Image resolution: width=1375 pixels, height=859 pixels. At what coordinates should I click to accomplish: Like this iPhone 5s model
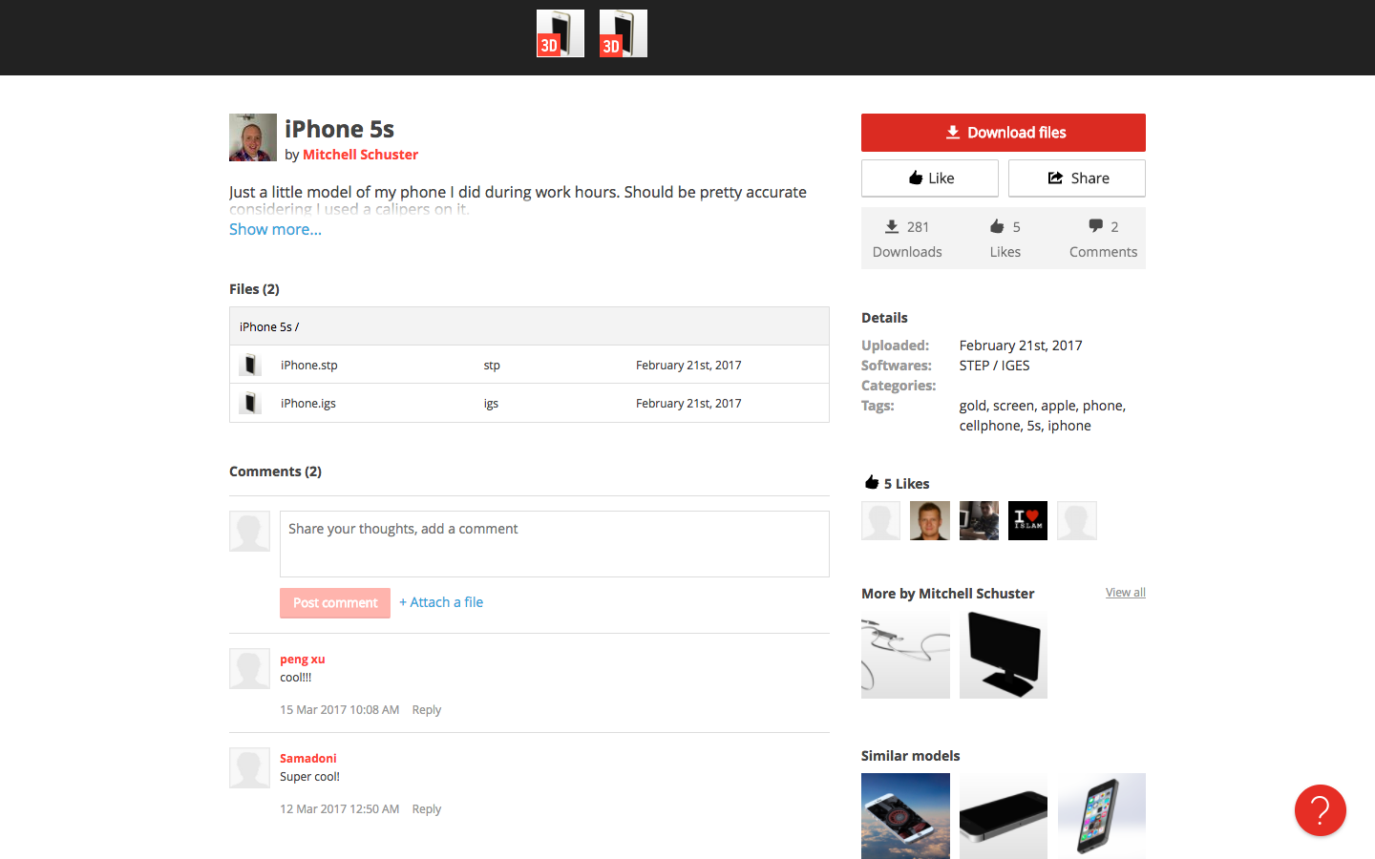point(930,178)
